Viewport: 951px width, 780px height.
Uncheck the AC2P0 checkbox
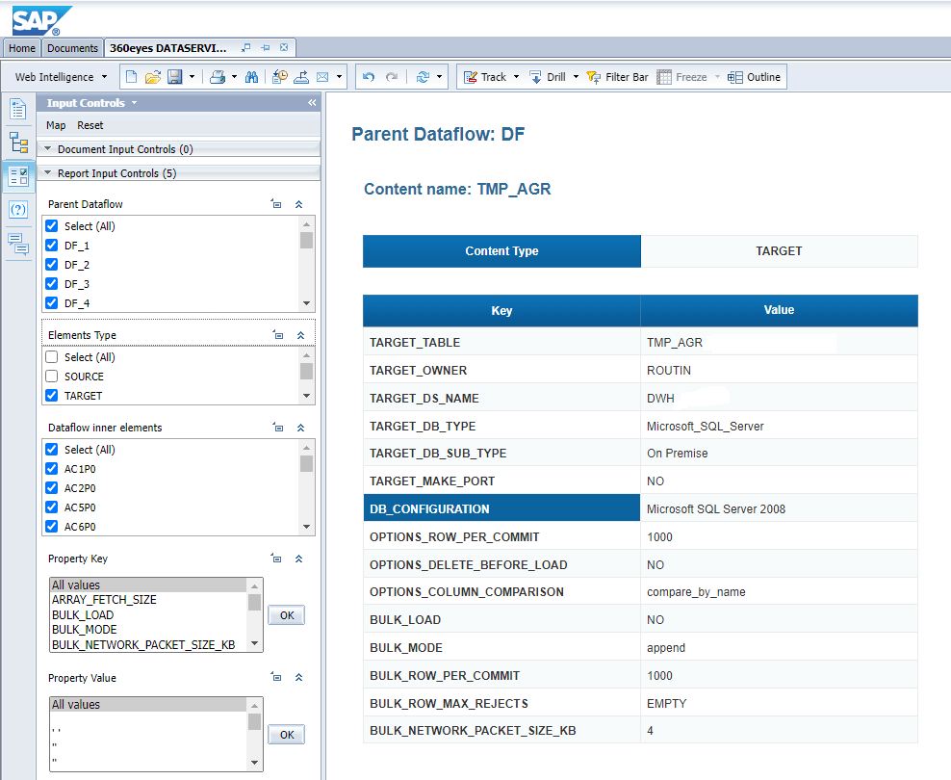52,487
